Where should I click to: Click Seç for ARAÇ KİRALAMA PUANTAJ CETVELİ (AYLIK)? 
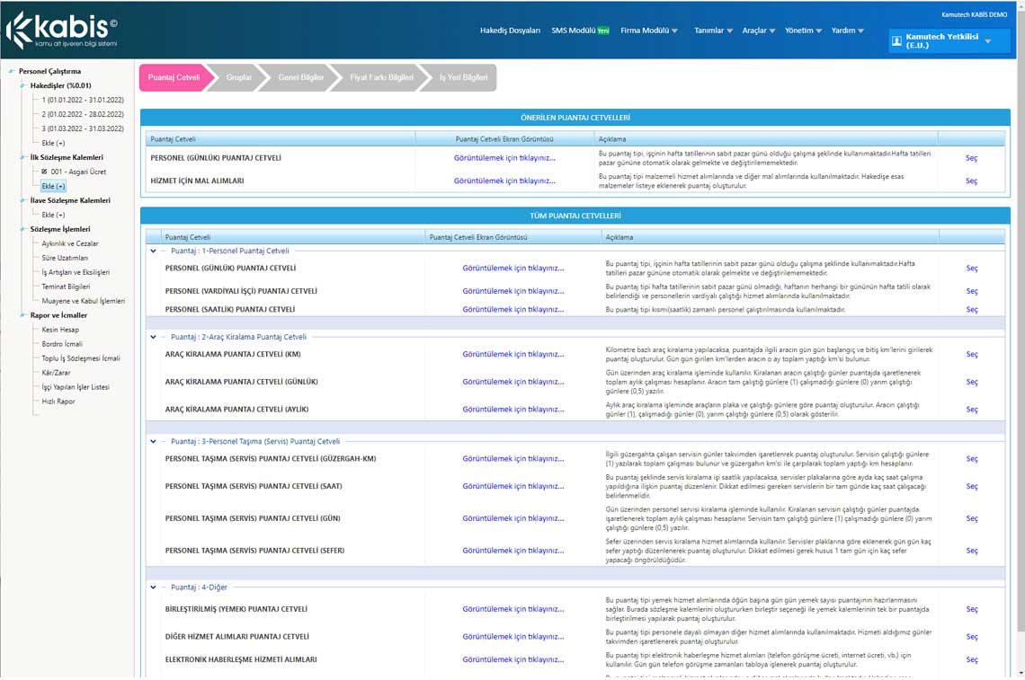(972, 410)
